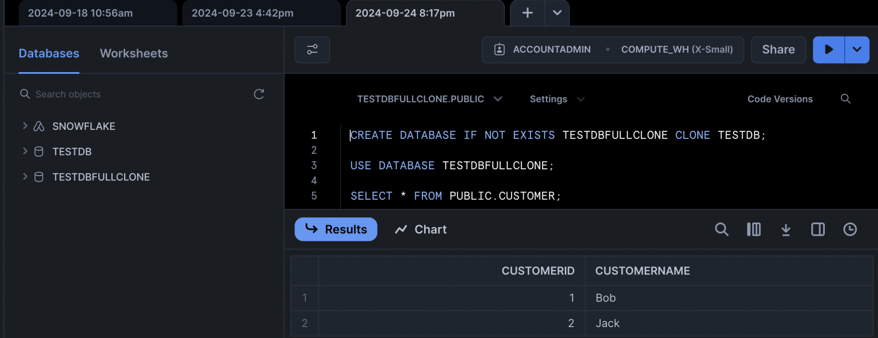Open the 2024-09-23 4:42pm worksheet tab
Screen dimensions: 878x338
(x=242, y=13)
